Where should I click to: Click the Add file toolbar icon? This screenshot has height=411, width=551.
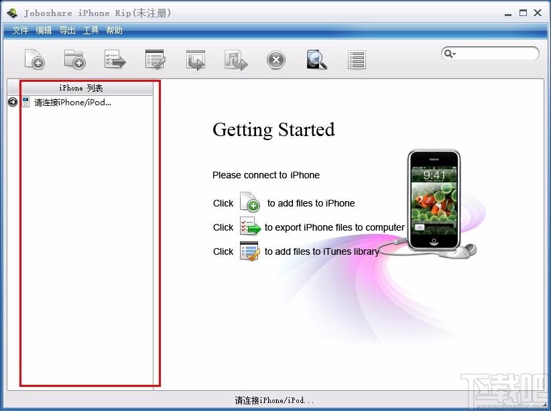coord(34,59)
